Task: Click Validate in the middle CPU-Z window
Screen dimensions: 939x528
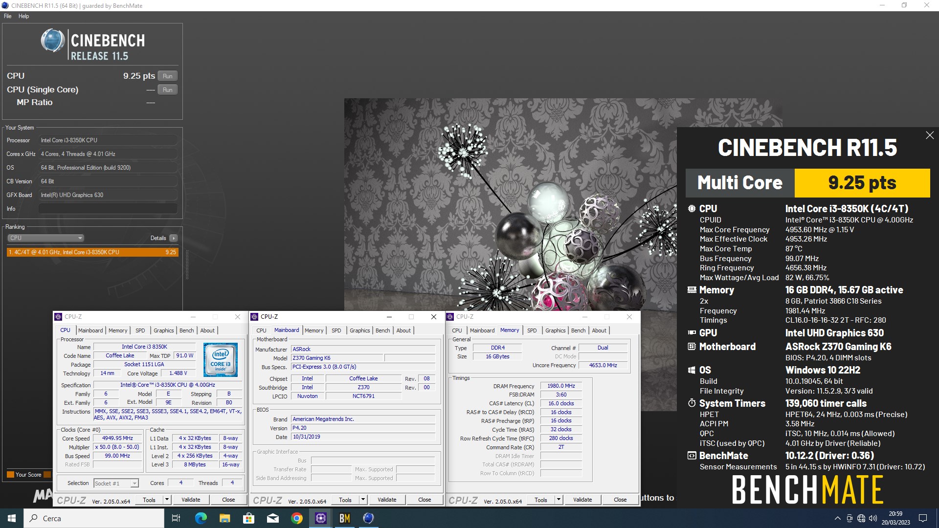Action: pos(387,500)
